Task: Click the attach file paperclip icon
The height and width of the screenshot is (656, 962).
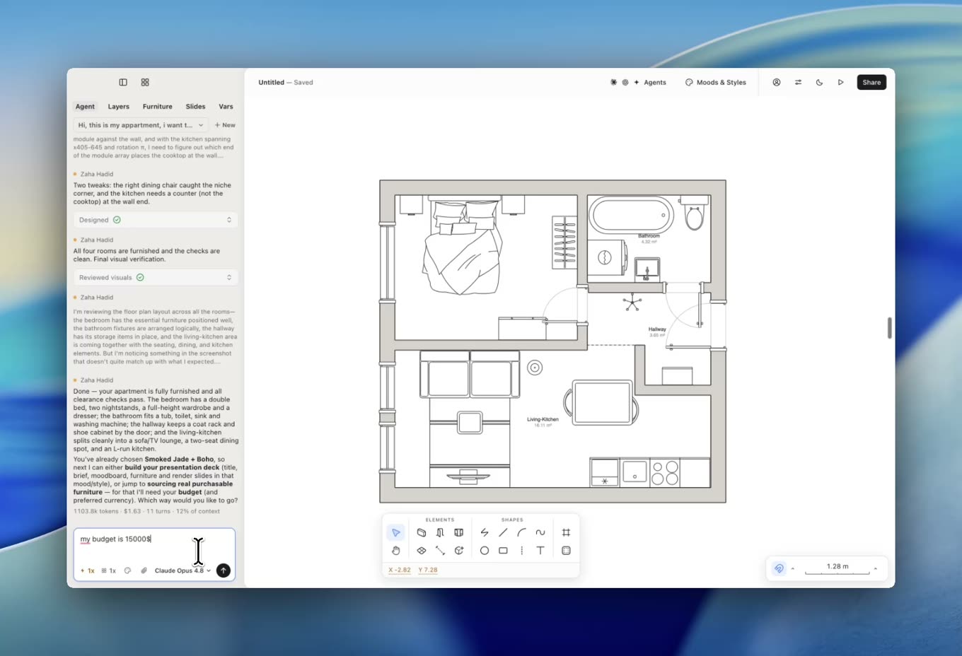Action: point(144,570)
